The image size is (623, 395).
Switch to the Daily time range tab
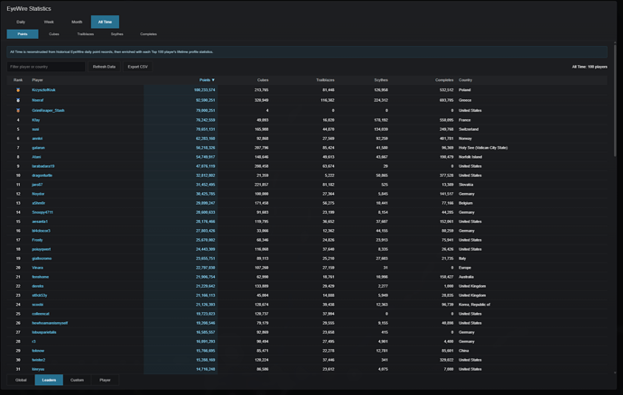21,22
